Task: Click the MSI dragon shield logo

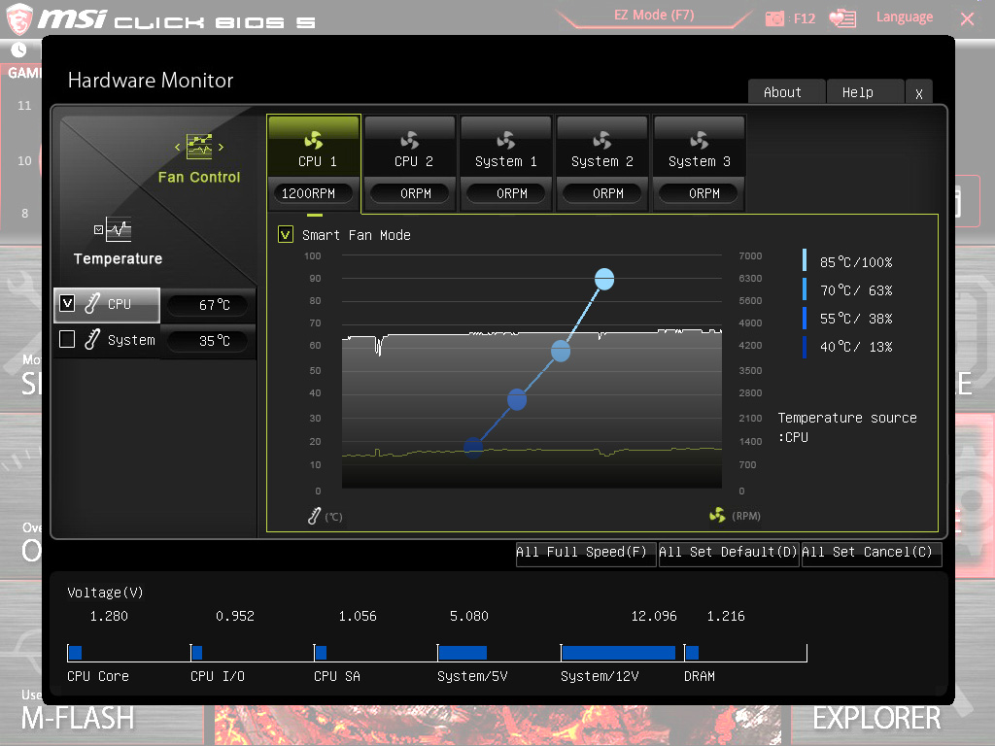Action: pos(19,19)
